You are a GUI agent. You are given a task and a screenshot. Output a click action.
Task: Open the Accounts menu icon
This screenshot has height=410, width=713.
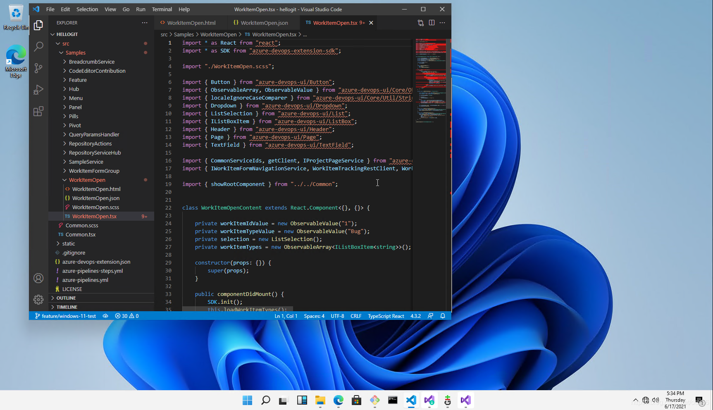38,278
